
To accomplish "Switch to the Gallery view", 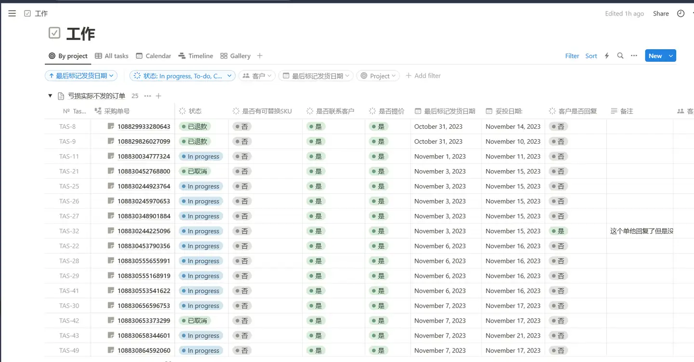I will click(235, 56).
